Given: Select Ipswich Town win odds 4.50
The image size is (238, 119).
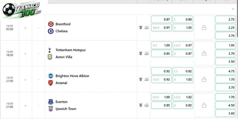Looking at the screenshot, I should coord(226,105).
